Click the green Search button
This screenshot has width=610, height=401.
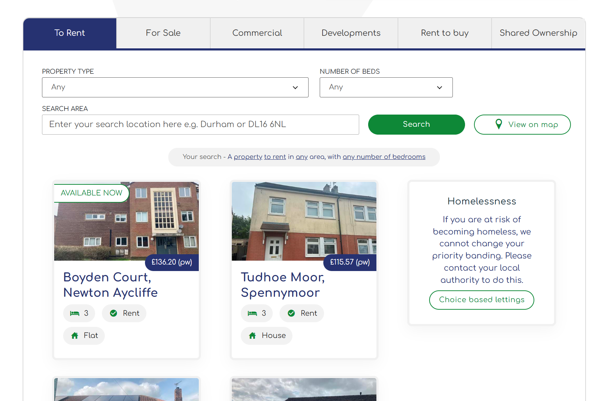[x=417, y=125]
